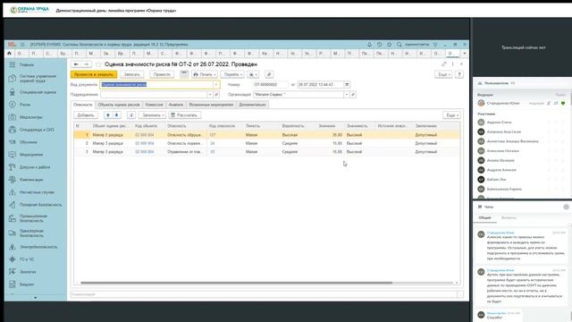
Task: Select row 3 Средняя probability cell
Action: [298, 152]
